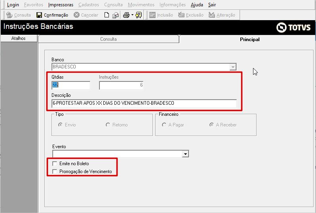Click the Alteração toolbar icon
Image resolution: width=316 pixels, height=213 pixels.
point(211,15)
